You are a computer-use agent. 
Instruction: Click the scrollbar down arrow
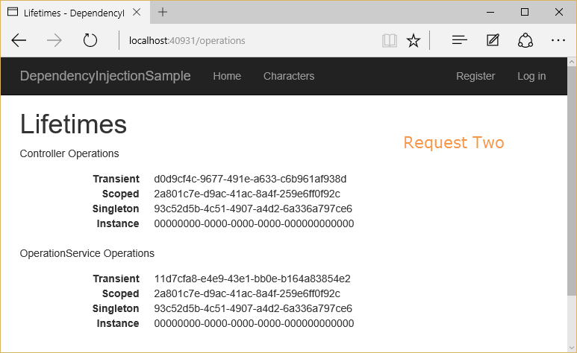coord(572,346)
